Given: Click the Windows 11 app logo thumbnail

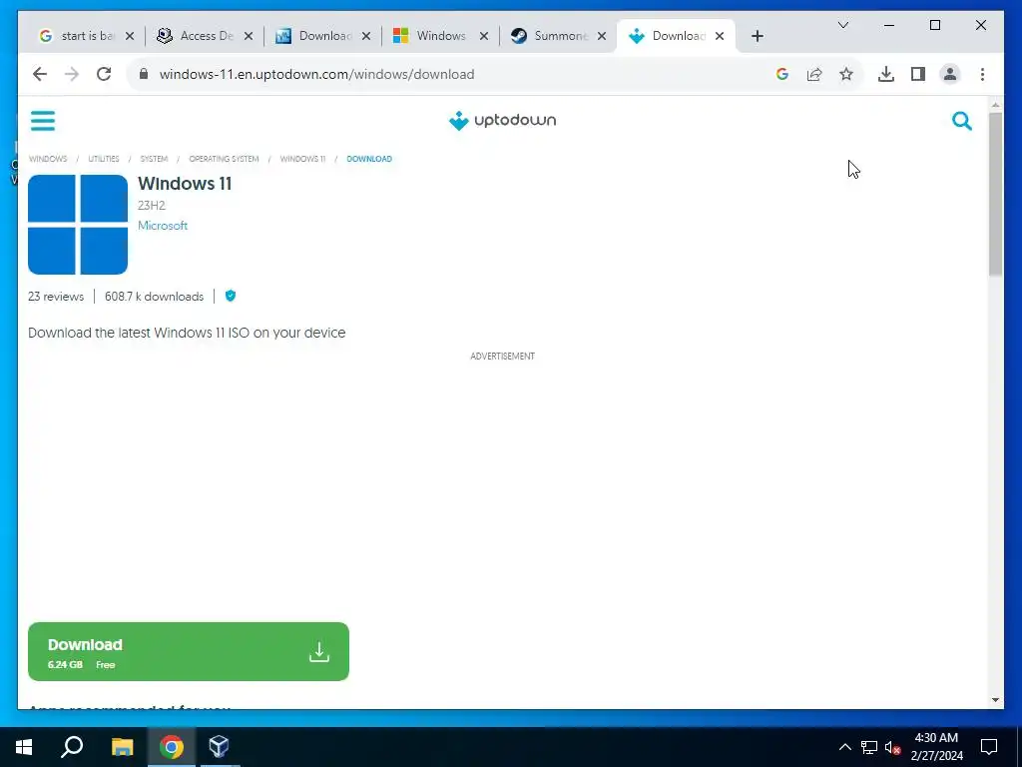Looking at the screenshot, I should point(78,225).
